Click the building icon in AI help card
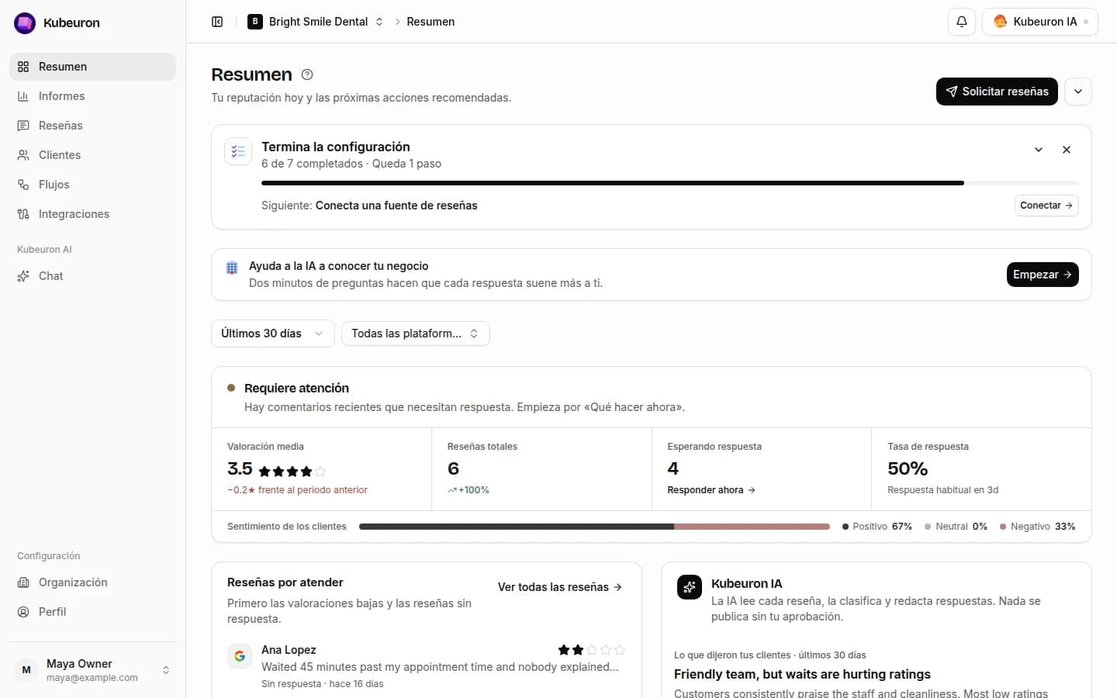The width and height of the screenshot is (1117, 698). coord(232,268)
